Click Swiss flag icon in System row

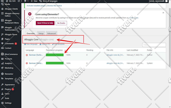click(27, 63)
